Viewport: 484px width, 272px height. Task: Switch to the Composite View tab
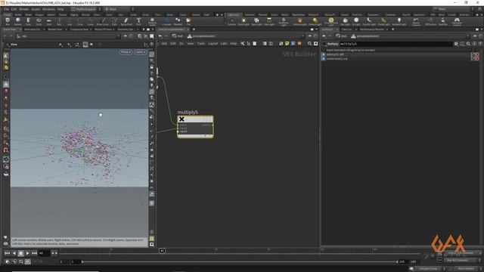[x=79, y=29]
